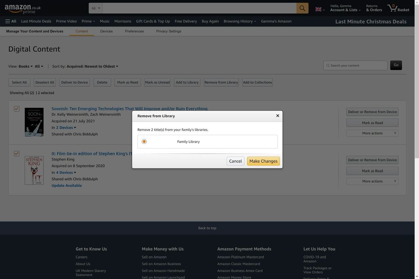419x279 pixels.
Task: Untick the It: Film tie-in book checkbox
Action: (16, 153)
